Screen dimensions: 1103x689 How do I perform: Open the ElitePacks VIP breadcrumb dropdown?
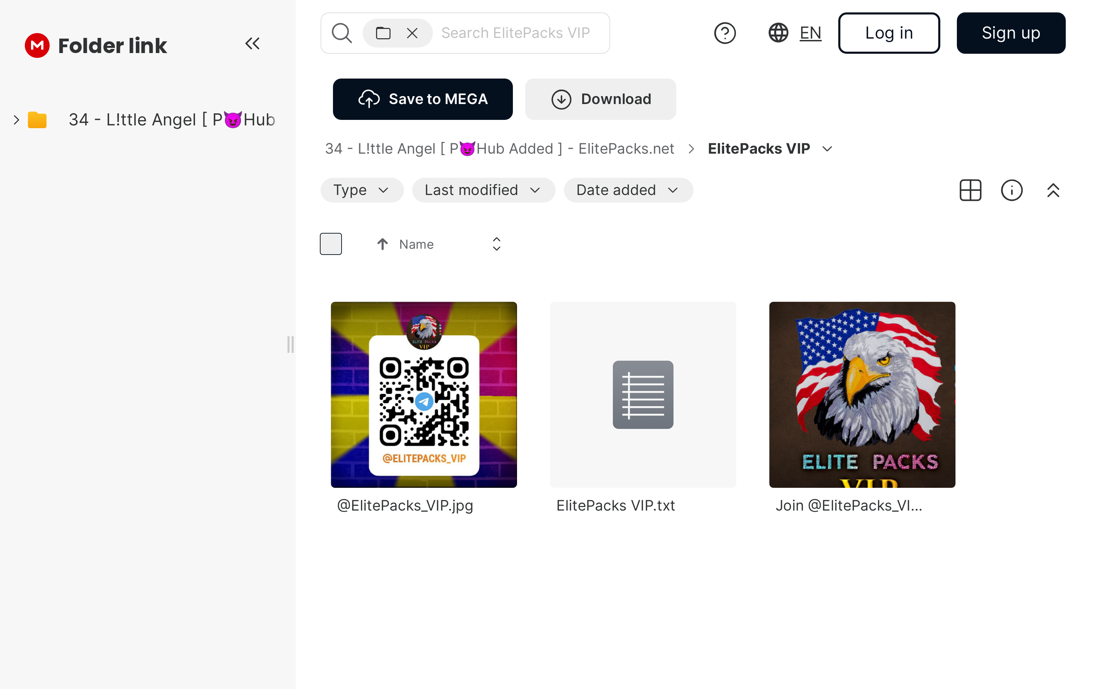[827, 149]
